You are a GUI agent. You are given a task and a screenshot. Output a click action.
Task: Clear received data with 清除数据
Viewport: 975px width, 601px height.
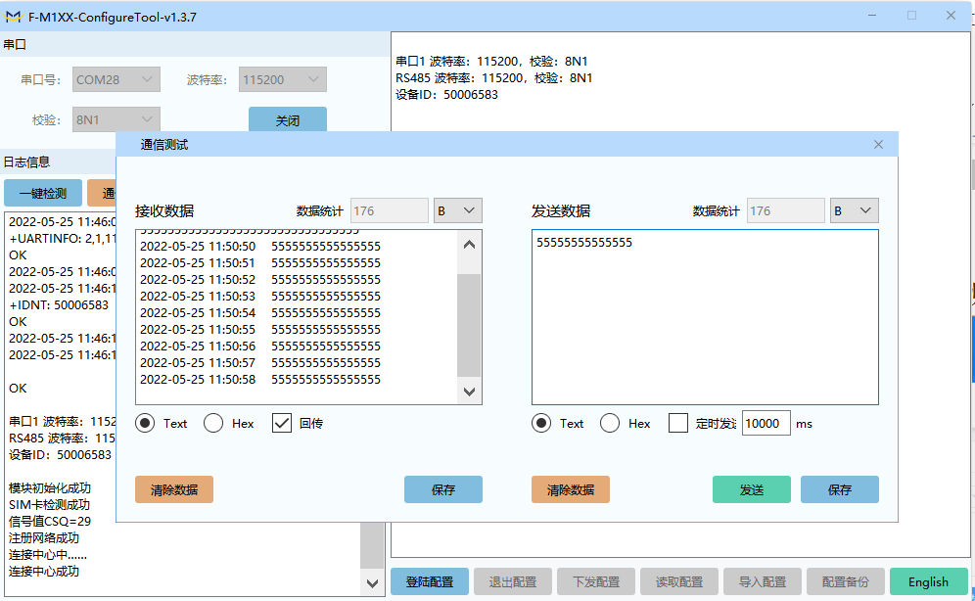click(174, 489)
